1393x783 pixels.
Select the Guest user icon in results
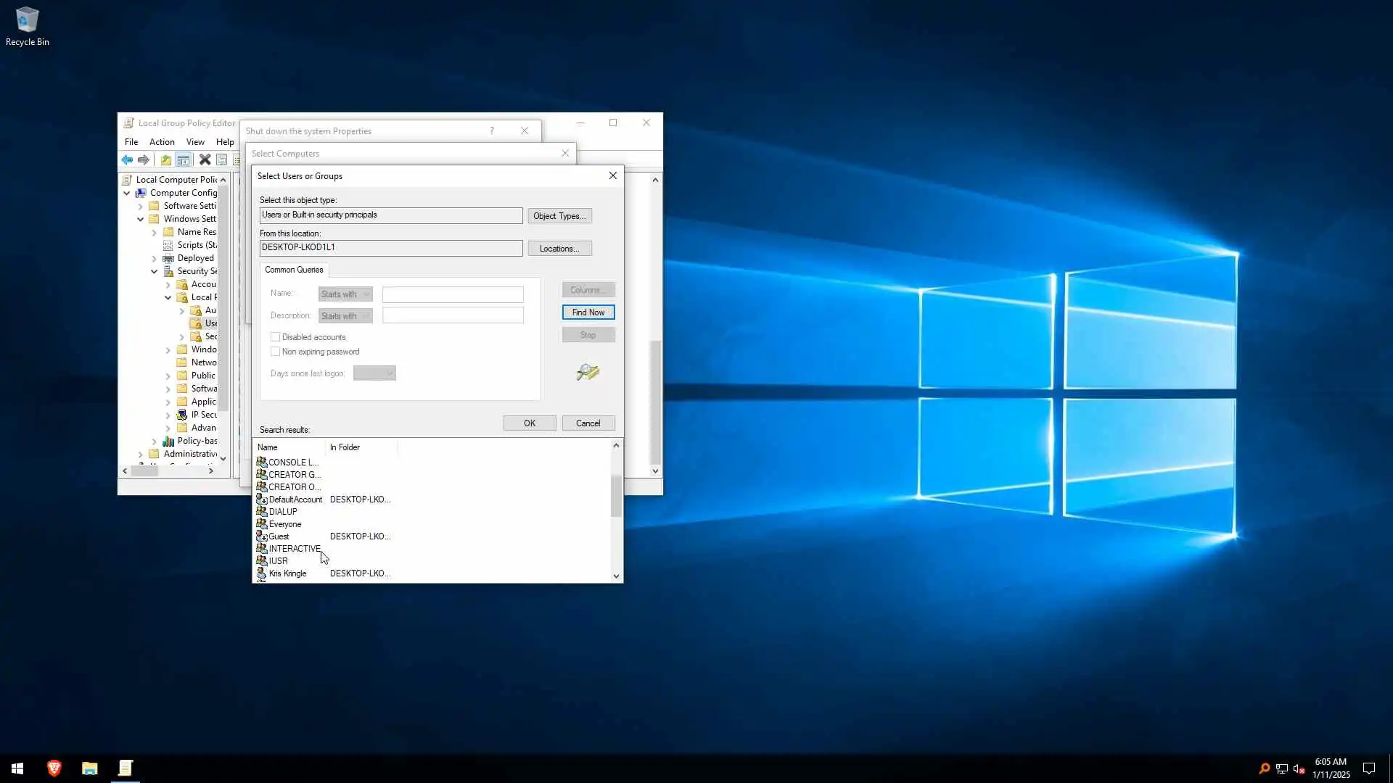click(x=262, y=536)
